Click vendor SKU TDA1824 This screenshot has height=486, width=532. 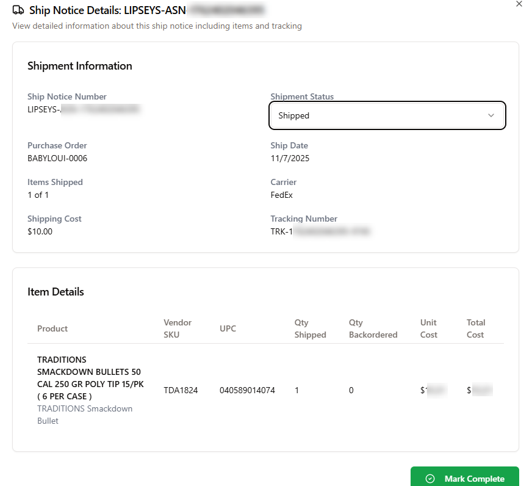pyautogui.click(x=181, y=390)
